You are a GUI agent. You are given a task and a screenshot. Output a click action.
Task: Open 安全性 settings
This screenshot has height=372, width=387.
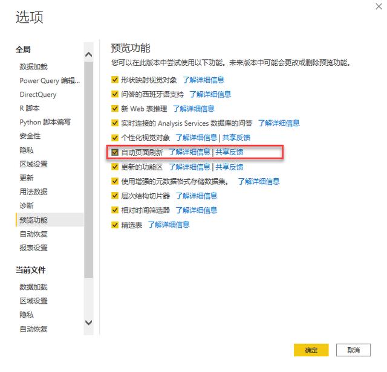tap(30, 136)
